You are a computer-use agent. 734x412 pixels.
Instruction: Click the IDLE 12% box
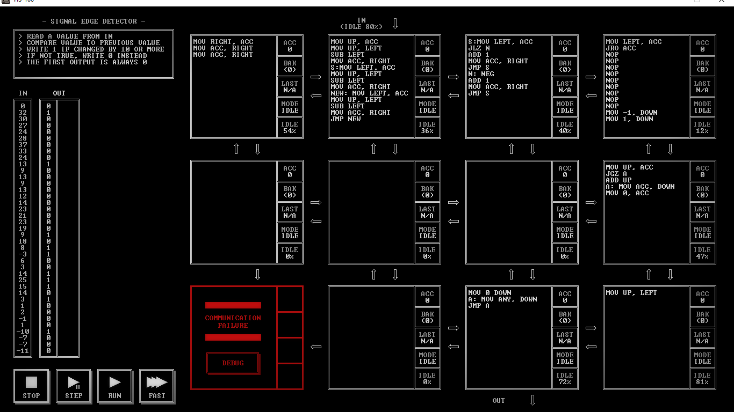(702, 128)
